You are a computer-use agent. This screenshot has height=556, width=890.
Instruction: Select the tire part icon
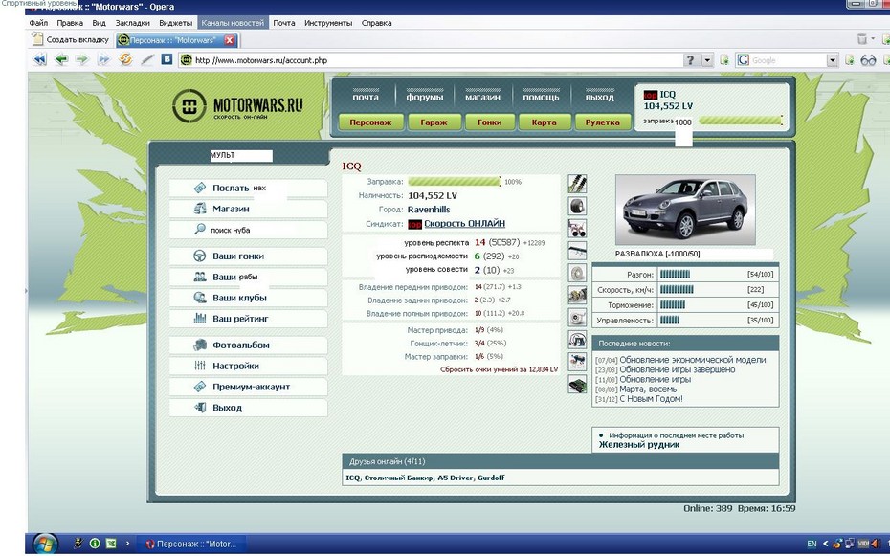[x=577, y=206]
